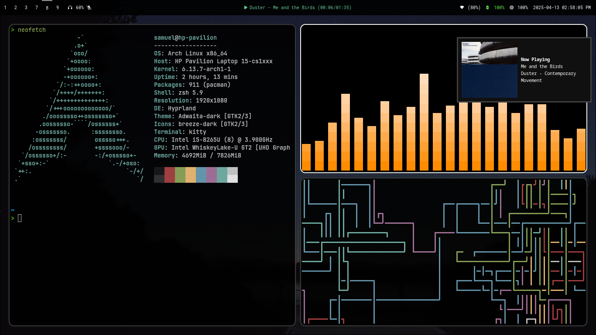
Task: Click the battery 100% green text
Action: (499, 7)
